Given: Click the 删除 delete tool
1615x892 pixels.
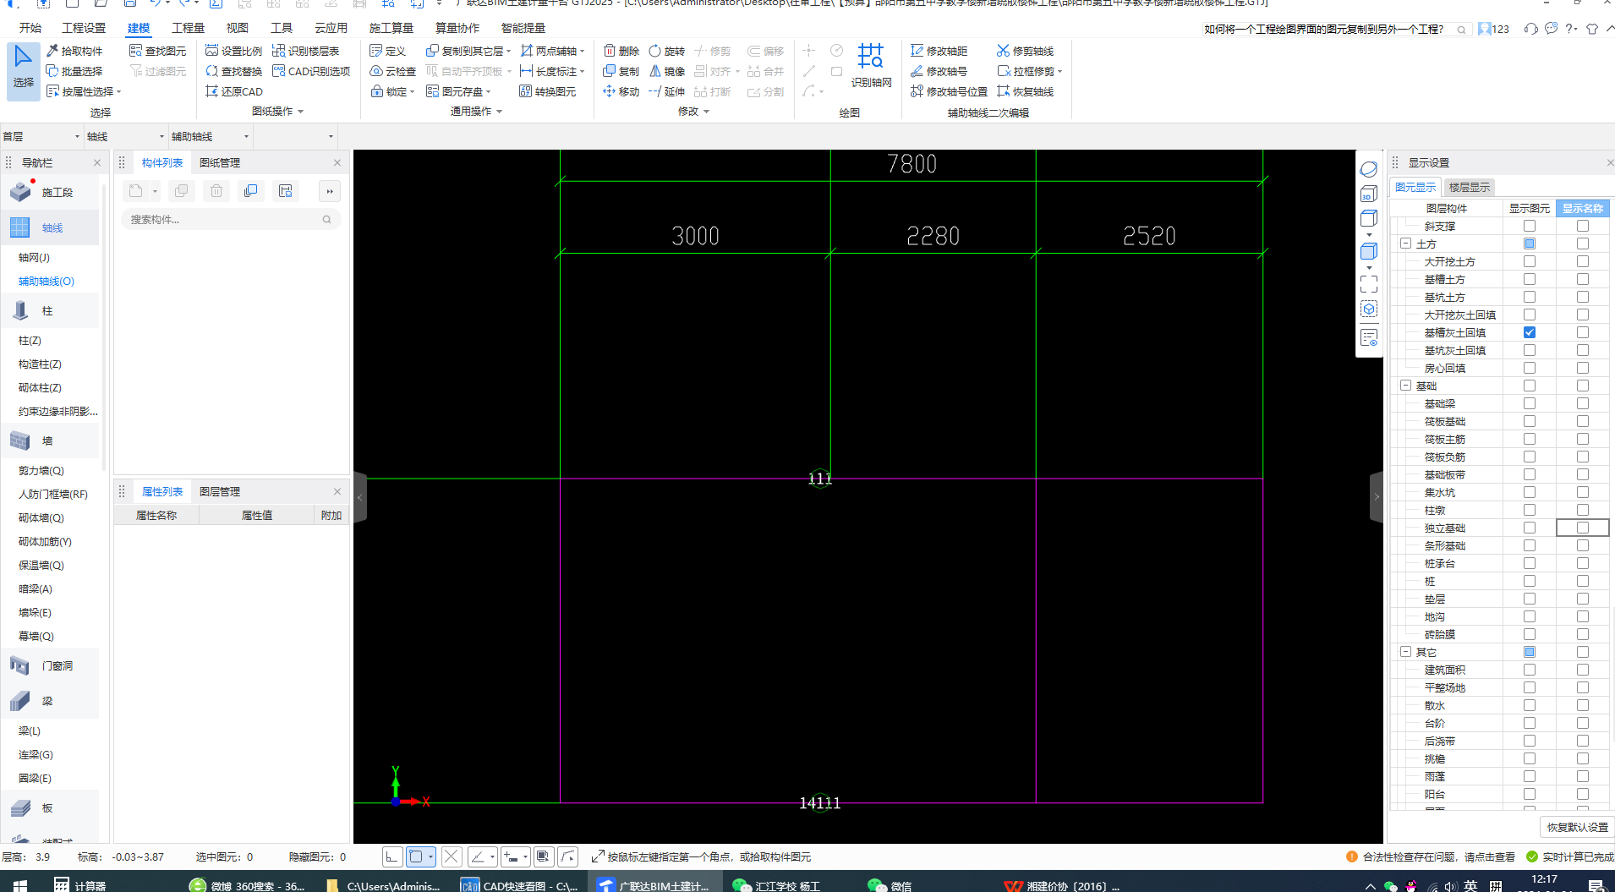Looking at the screenshot, I should pyautogui.click(x=621, y=51).
